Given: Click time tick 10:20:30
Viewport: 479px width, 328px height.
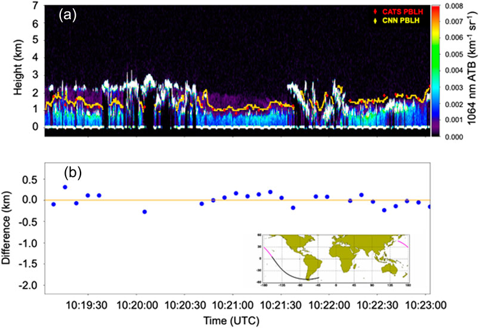Looking at the screenshot, I should [184, 305].
